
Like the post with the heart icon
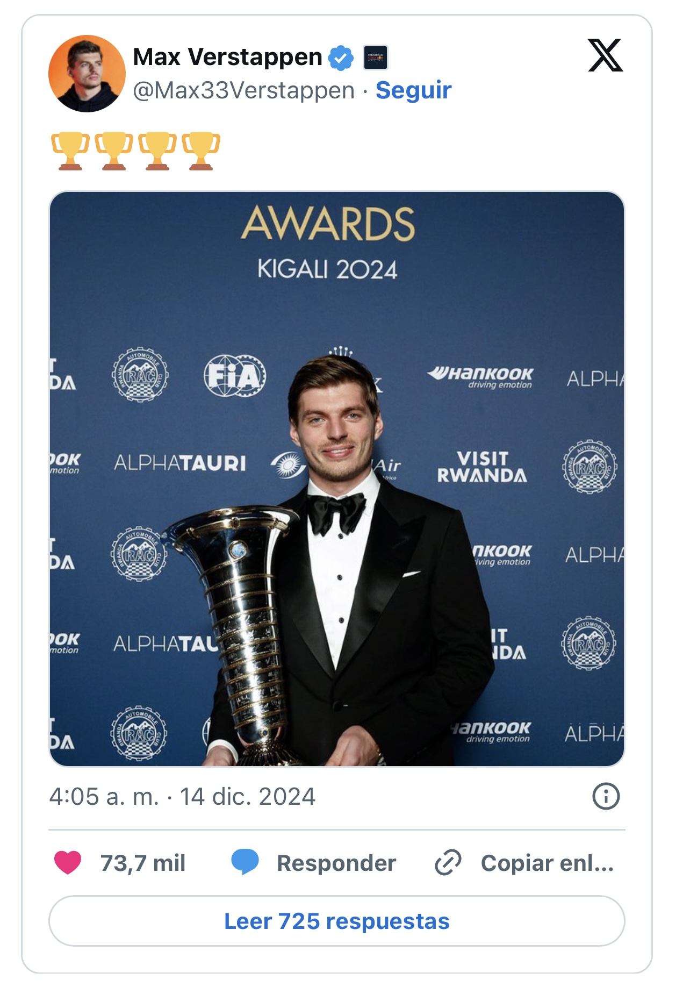pos(68,862)
